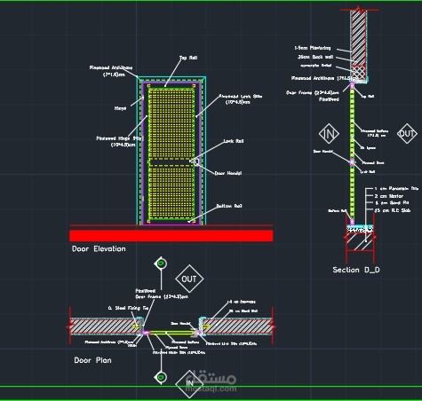The width and height of the screenshot is (422, 401).
Task: Click the lower green section-cut bubble below the door plan
Action: point(161,377)
